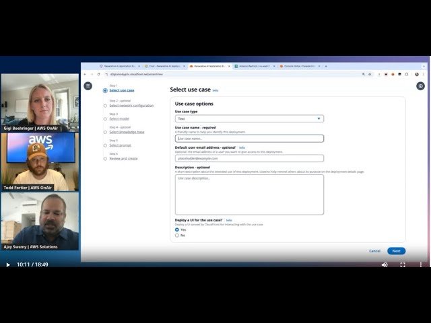The height and width of the screenshot is (323, 431).
Task: Open the hamburger navigation menu icon
Action: click(88, 86)
